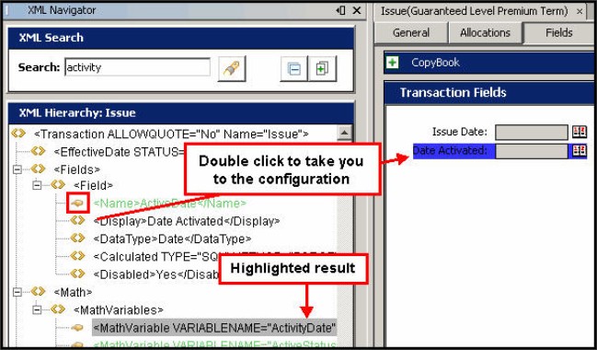
Task: Switch to the Fields tab
Action: tap(558, 33)
